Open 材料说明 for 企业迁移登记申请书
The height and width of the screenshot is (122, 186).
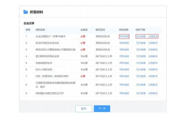click(124, 36)
